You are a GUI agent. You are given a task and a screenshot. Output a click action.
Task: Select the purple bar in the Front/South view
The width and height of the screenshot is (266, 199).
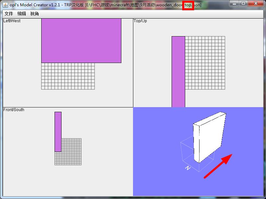tap(58, 131)
